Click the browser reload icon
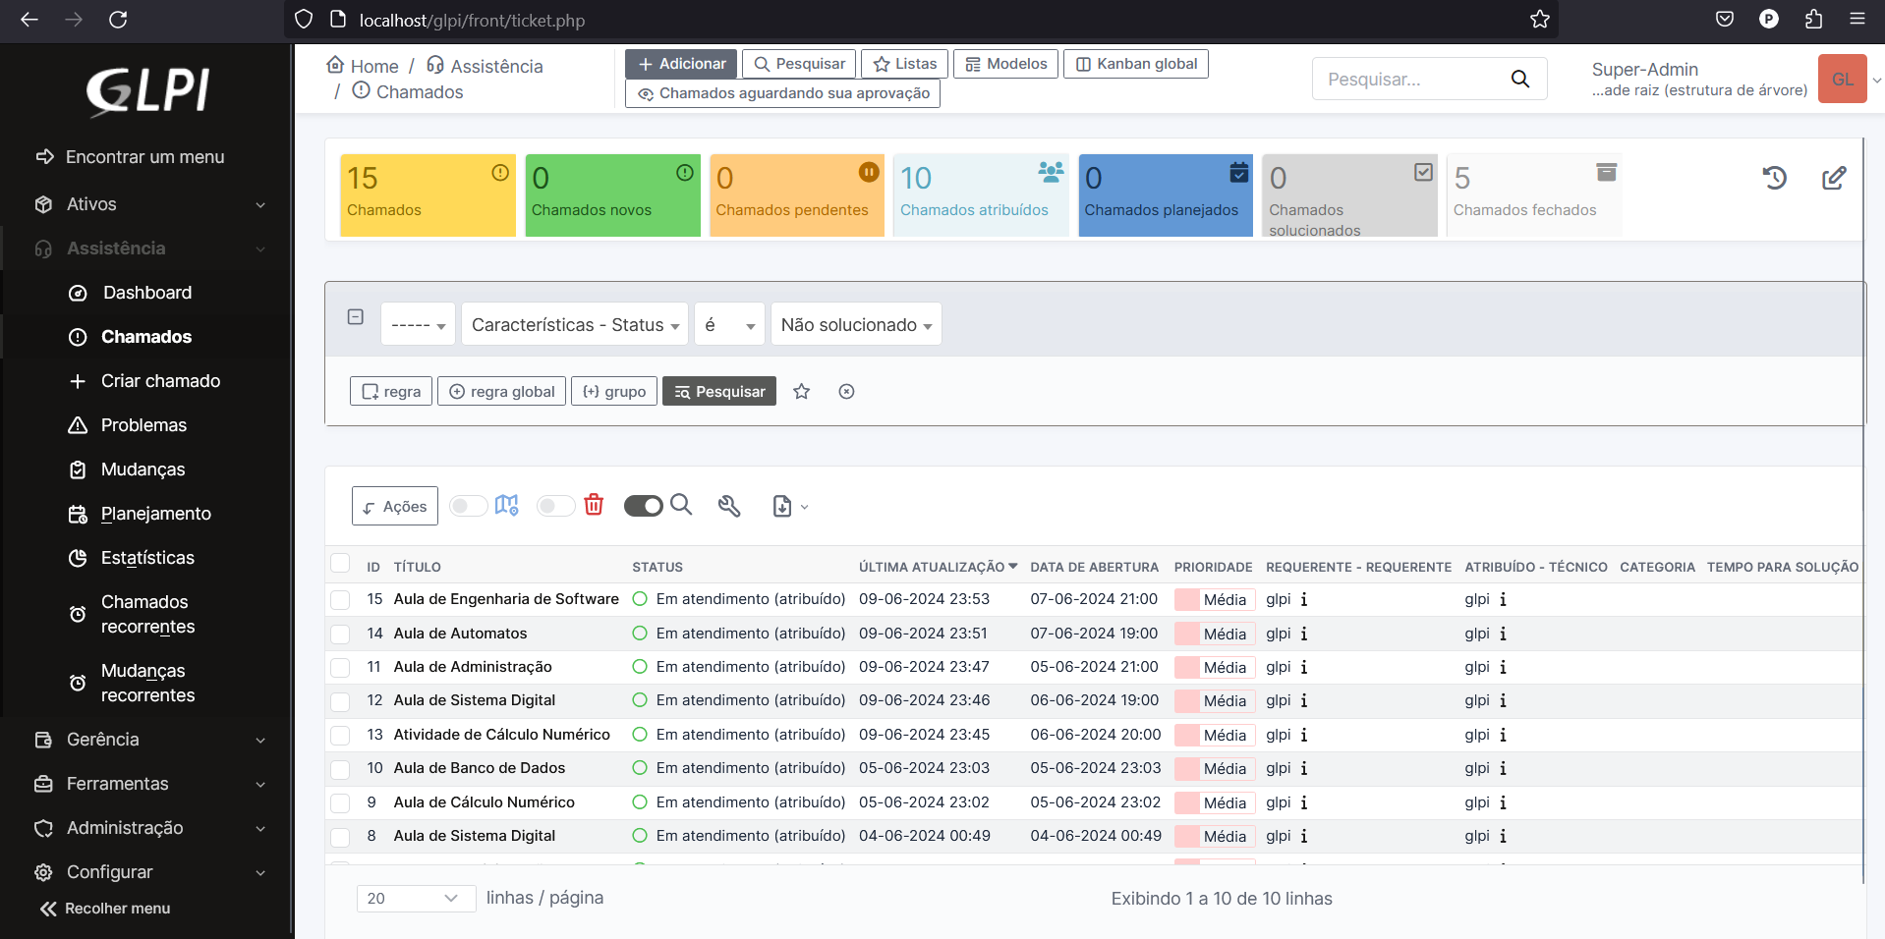The height and width of the screenshot is (939, 1885). click(118, 20)
